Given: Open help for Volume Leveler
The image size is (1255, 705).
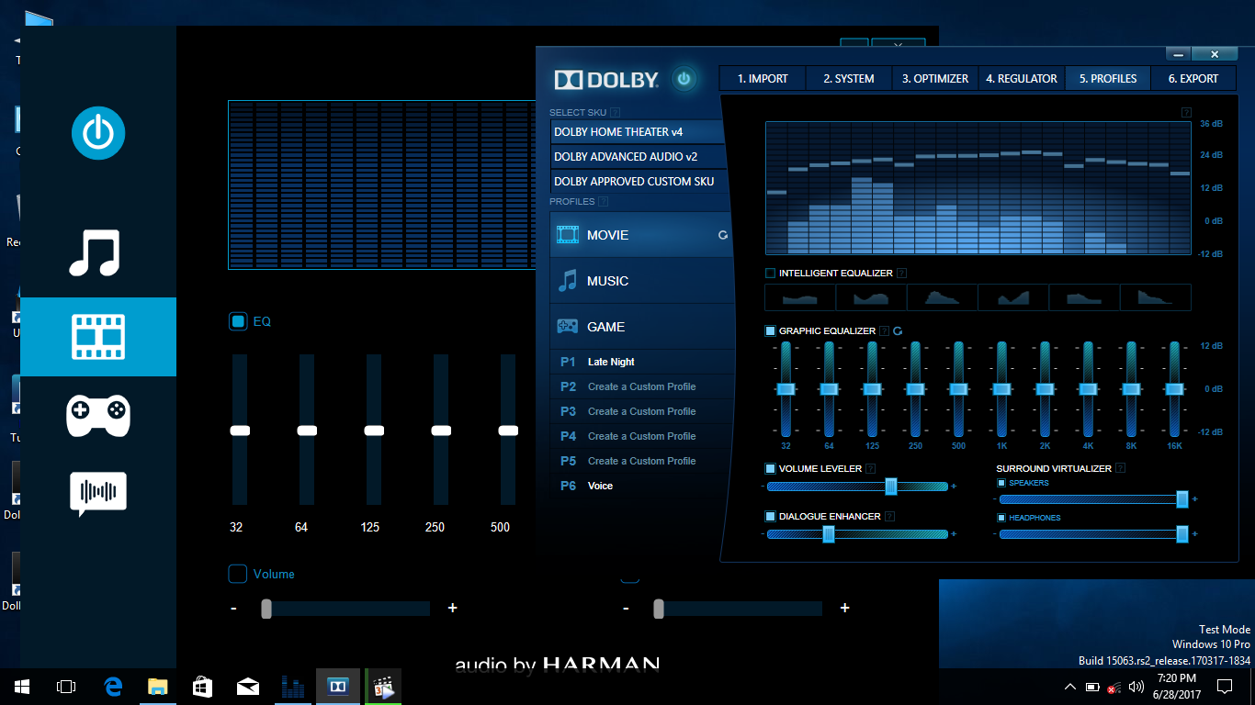Looking at the screenshot, I should tap(872, 468).
